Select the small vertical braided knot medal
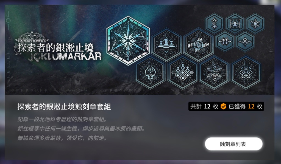Screen dimensions: 281x164 [x=214, y=23]
